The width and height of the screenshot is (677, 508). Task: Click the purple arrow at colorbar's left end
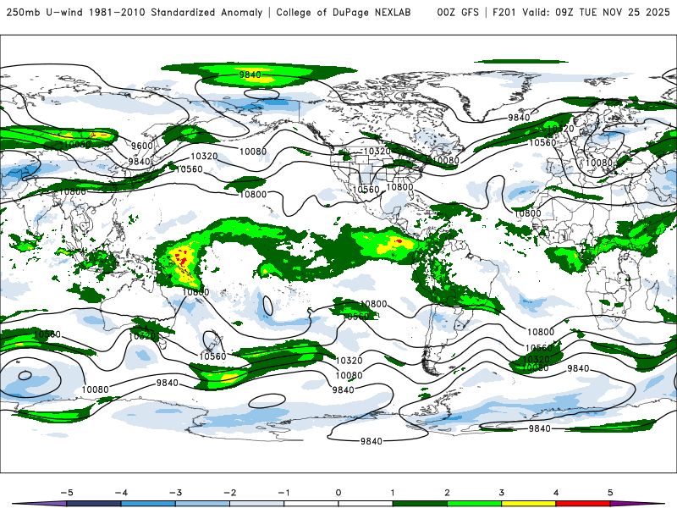(39, 504)
